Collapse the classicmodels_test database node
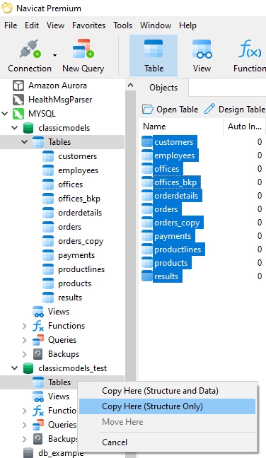Image resolution: width=266 pixels, height=458 pixels. click(15, 368)
